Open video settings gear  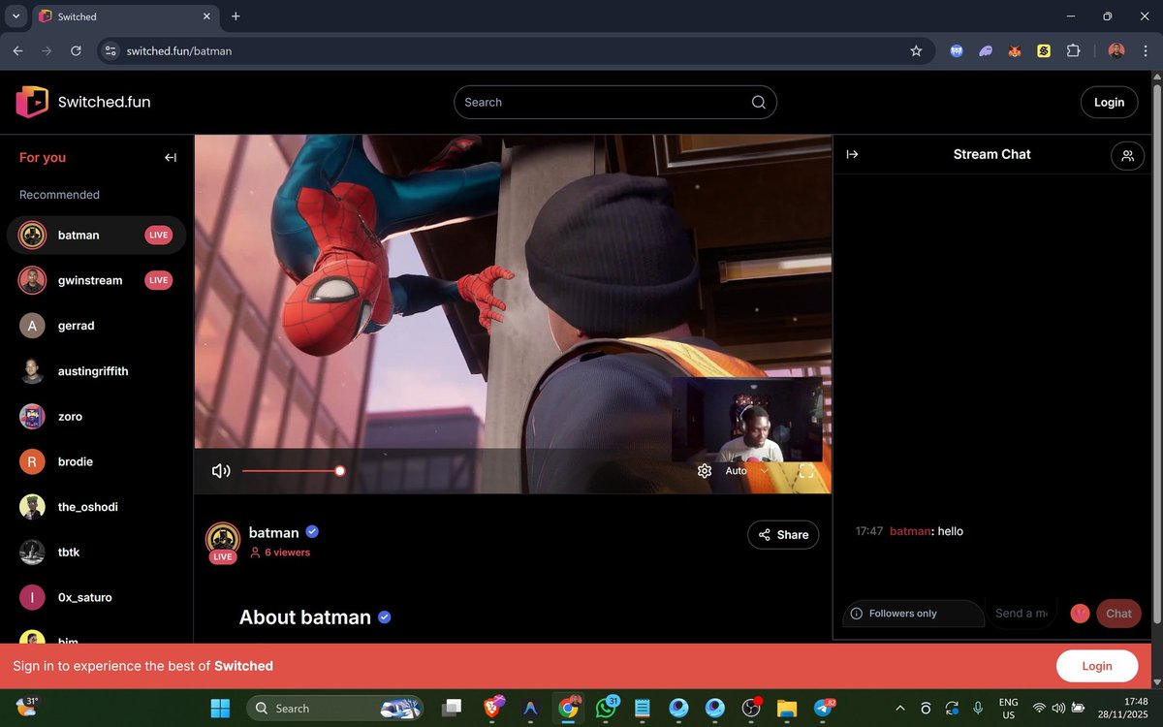click(705, 471)
